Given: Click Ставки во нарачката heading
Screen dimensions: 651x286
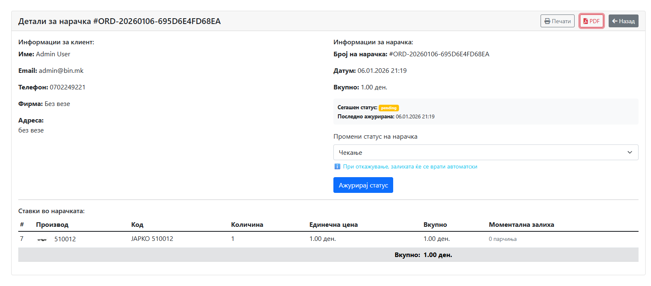Looking at the screenshot, I should tap(51, 211).
